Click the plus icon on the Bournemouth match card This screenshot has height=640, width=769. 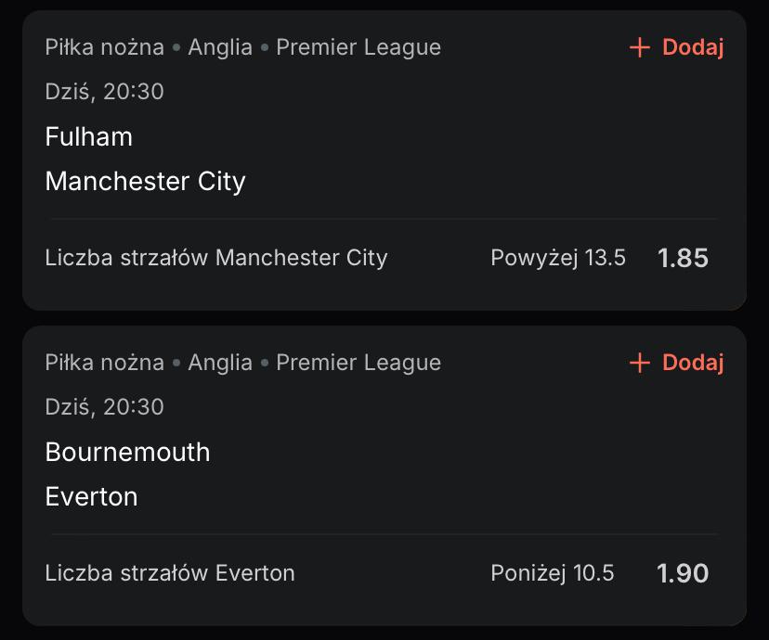[x=639, y=363]
